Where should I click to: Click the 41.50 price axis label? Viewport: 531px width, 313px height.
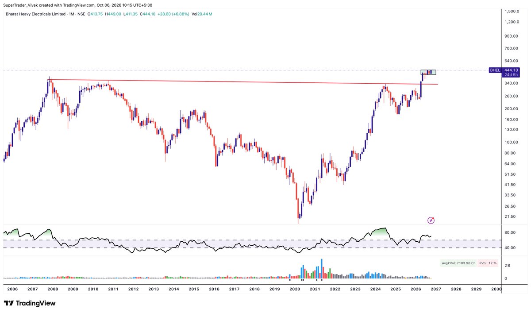click(510, 185)
